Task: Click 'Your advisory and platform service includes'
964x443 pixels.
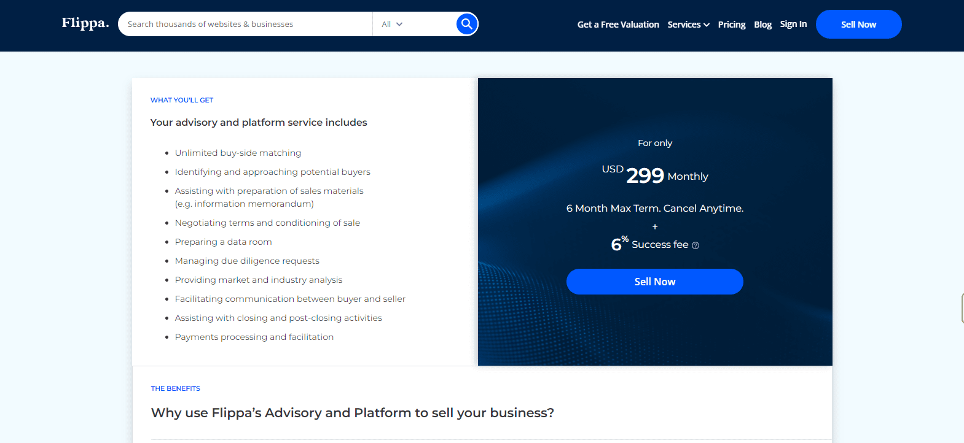Action: [x=259, y=122]
